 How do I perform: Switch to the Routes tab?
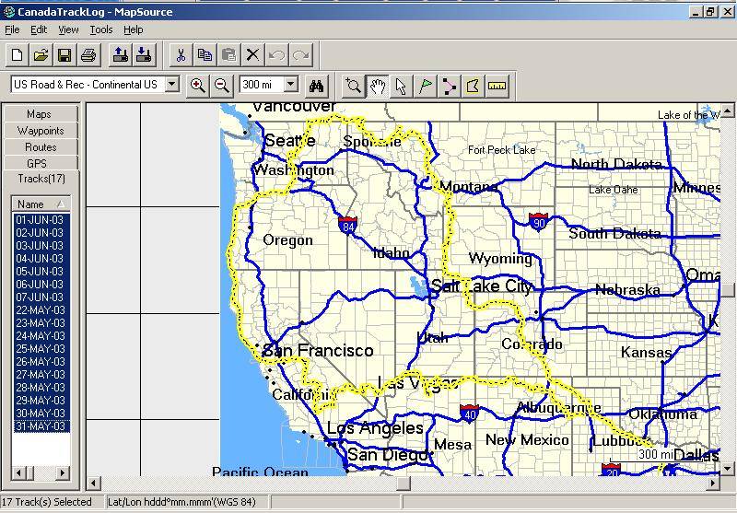point(41,147)
